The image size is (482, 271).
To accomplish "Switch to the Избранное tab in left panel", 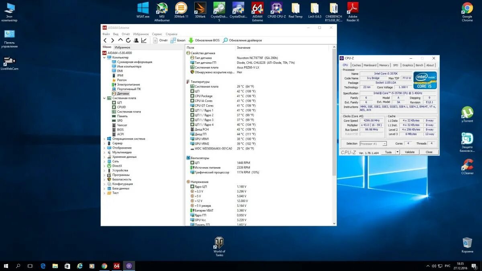I will click(122, 47).
